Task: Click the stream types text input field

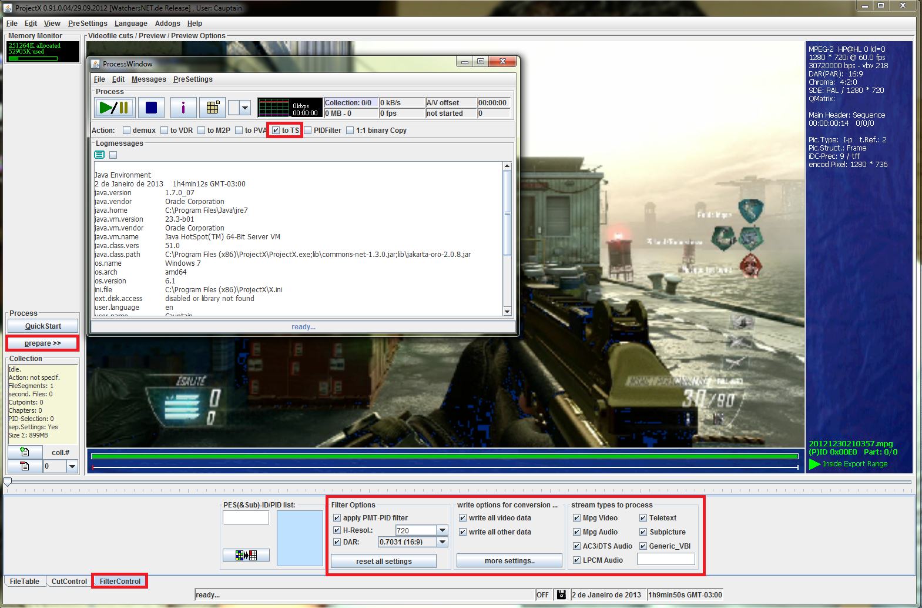Action: (666, 560)
